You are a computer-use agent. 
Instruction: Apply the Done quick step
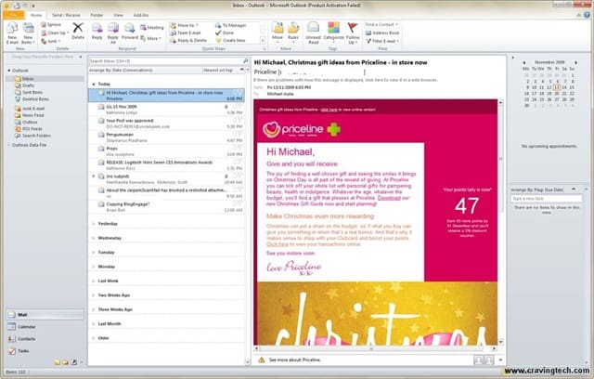click(225, 33)
